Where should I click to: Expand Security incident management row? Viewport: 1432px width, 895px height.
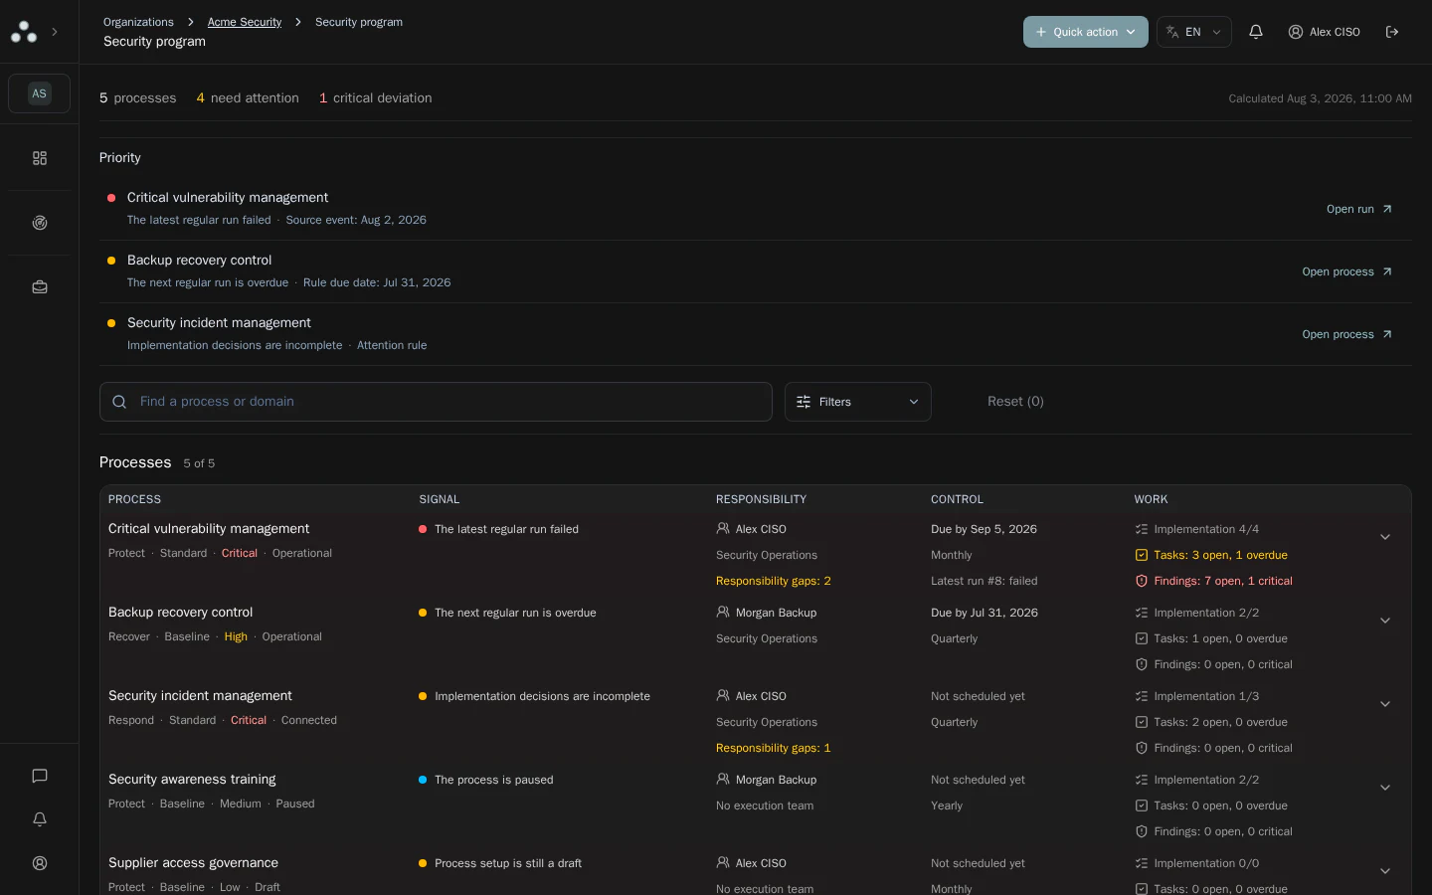(x=1385, y=704)
